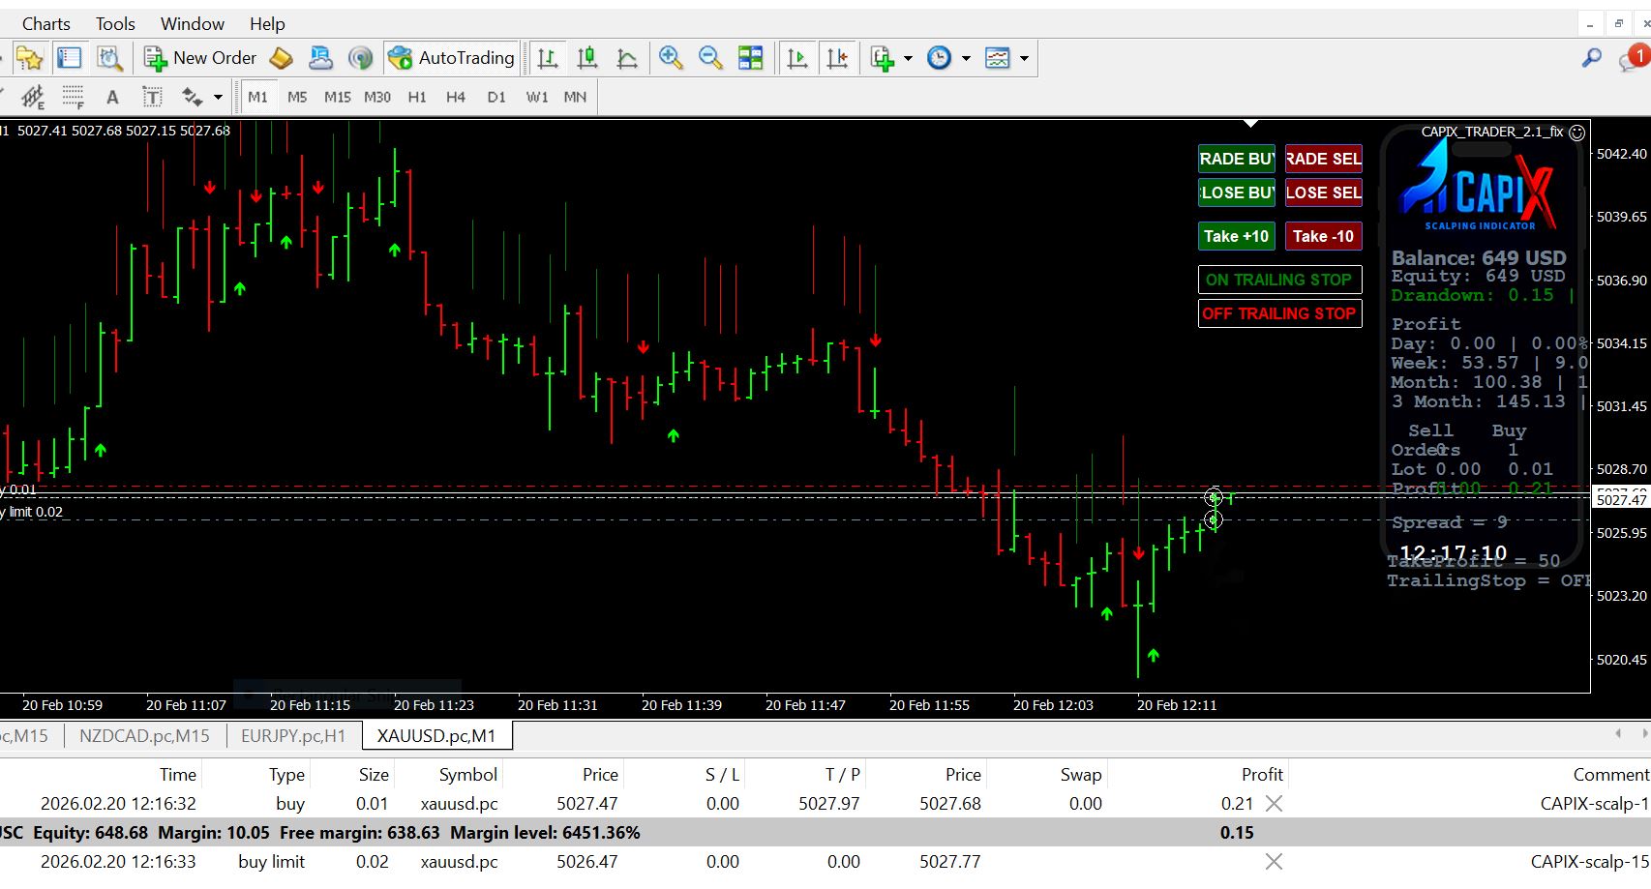Toggle the AutoTrading button
This screenshot has height=889, width=1651.
pyautogui.click(x=451, y=58)
